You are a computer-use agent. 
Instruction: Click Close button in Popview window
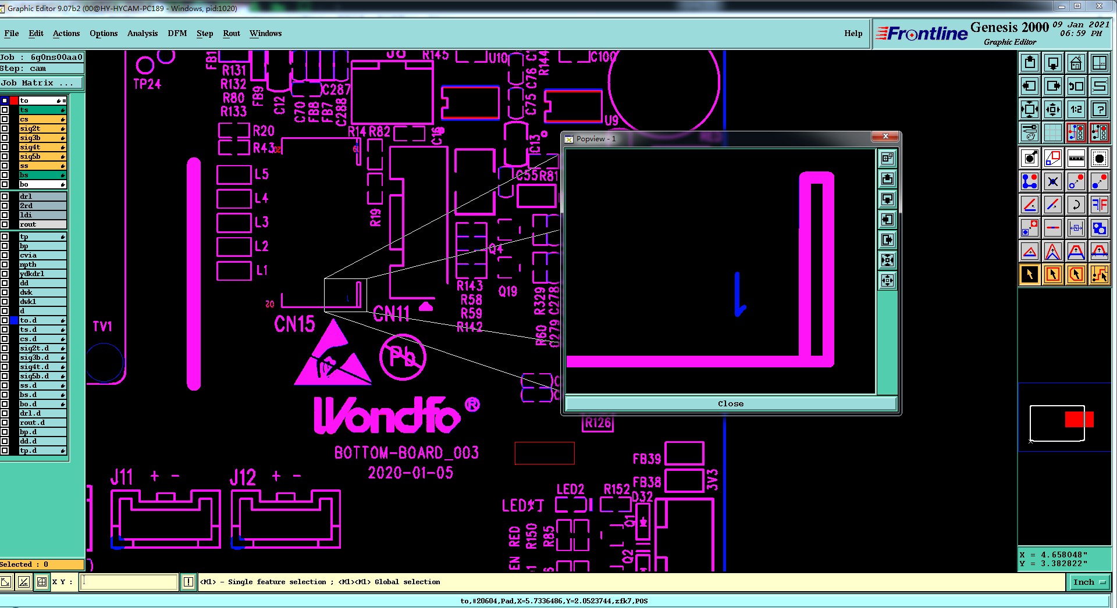(731, 403)
